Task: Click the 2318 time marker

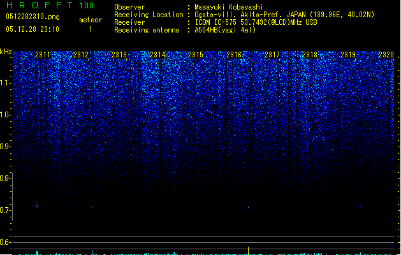Action: 310,55
